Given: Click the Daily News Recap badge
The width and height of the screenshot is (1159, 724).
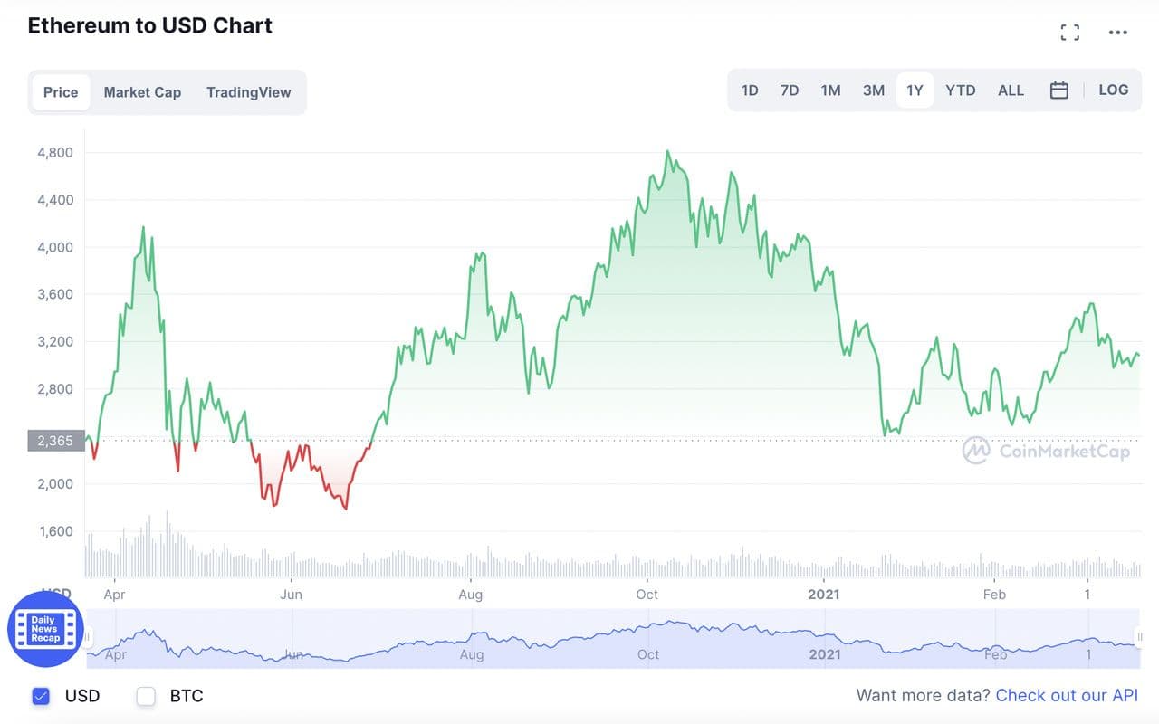Looking at the screenshot, I should pos(44,629).
